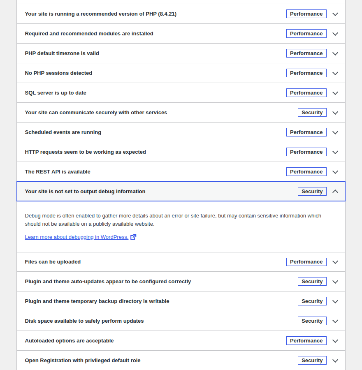Image resolution: width=362 pixels, height=370 pixels.
Task: Click Security badge on temporary backup directory row
Action: tap(312, 301)
